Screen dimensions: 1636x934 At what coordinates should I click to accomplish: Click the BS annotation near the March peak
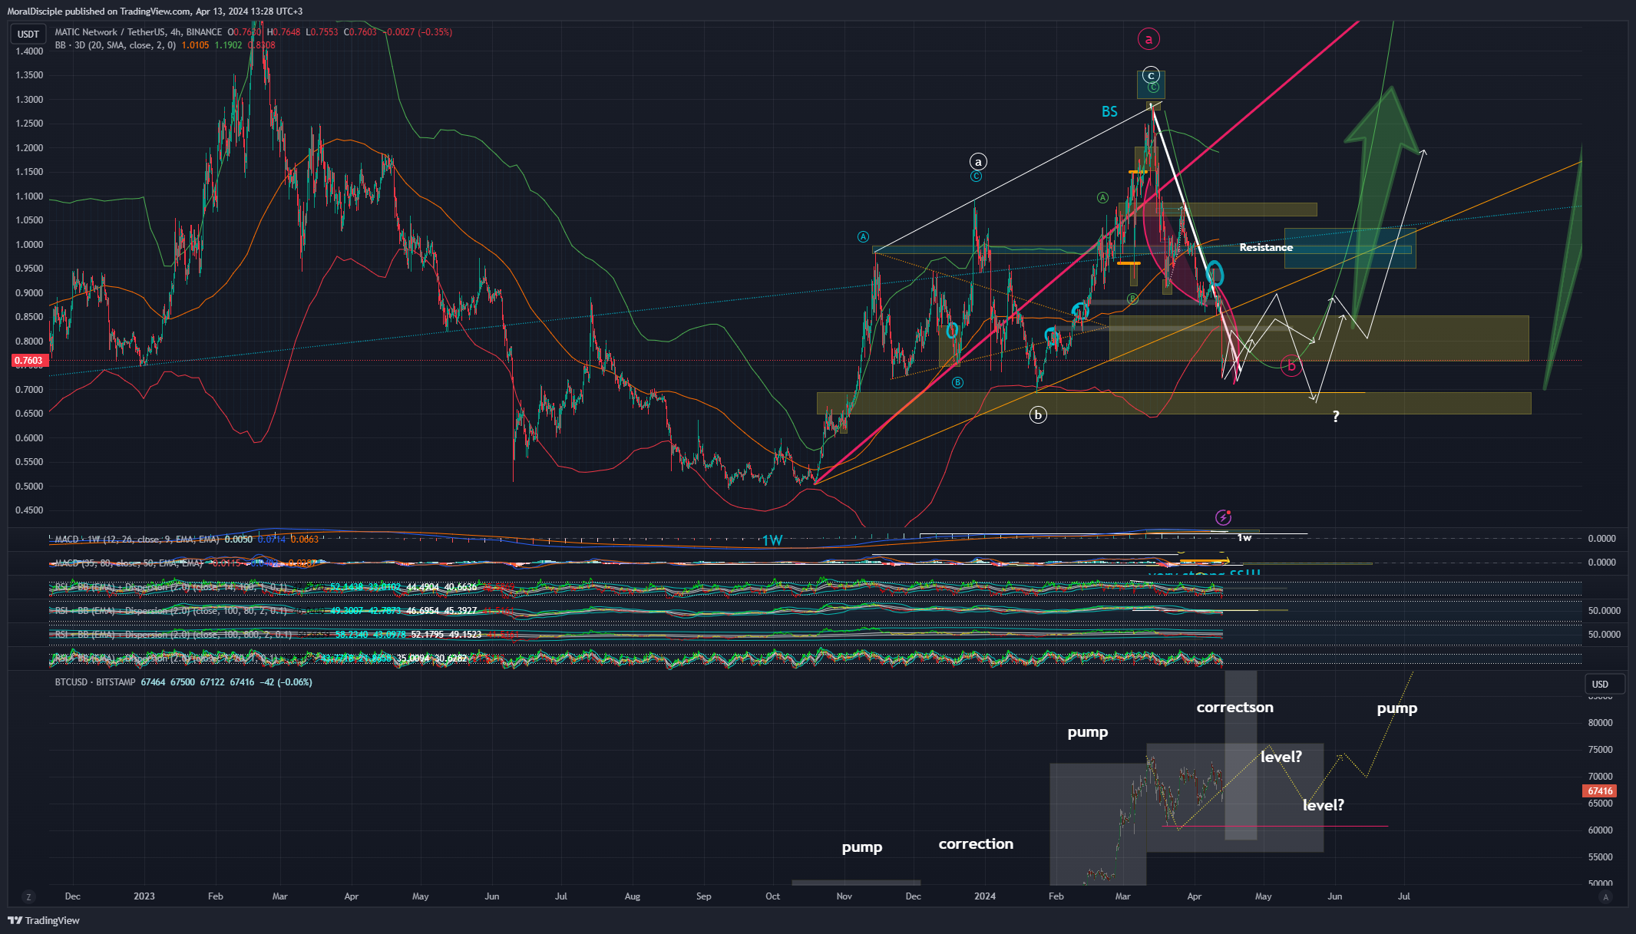pos(1109,112)
